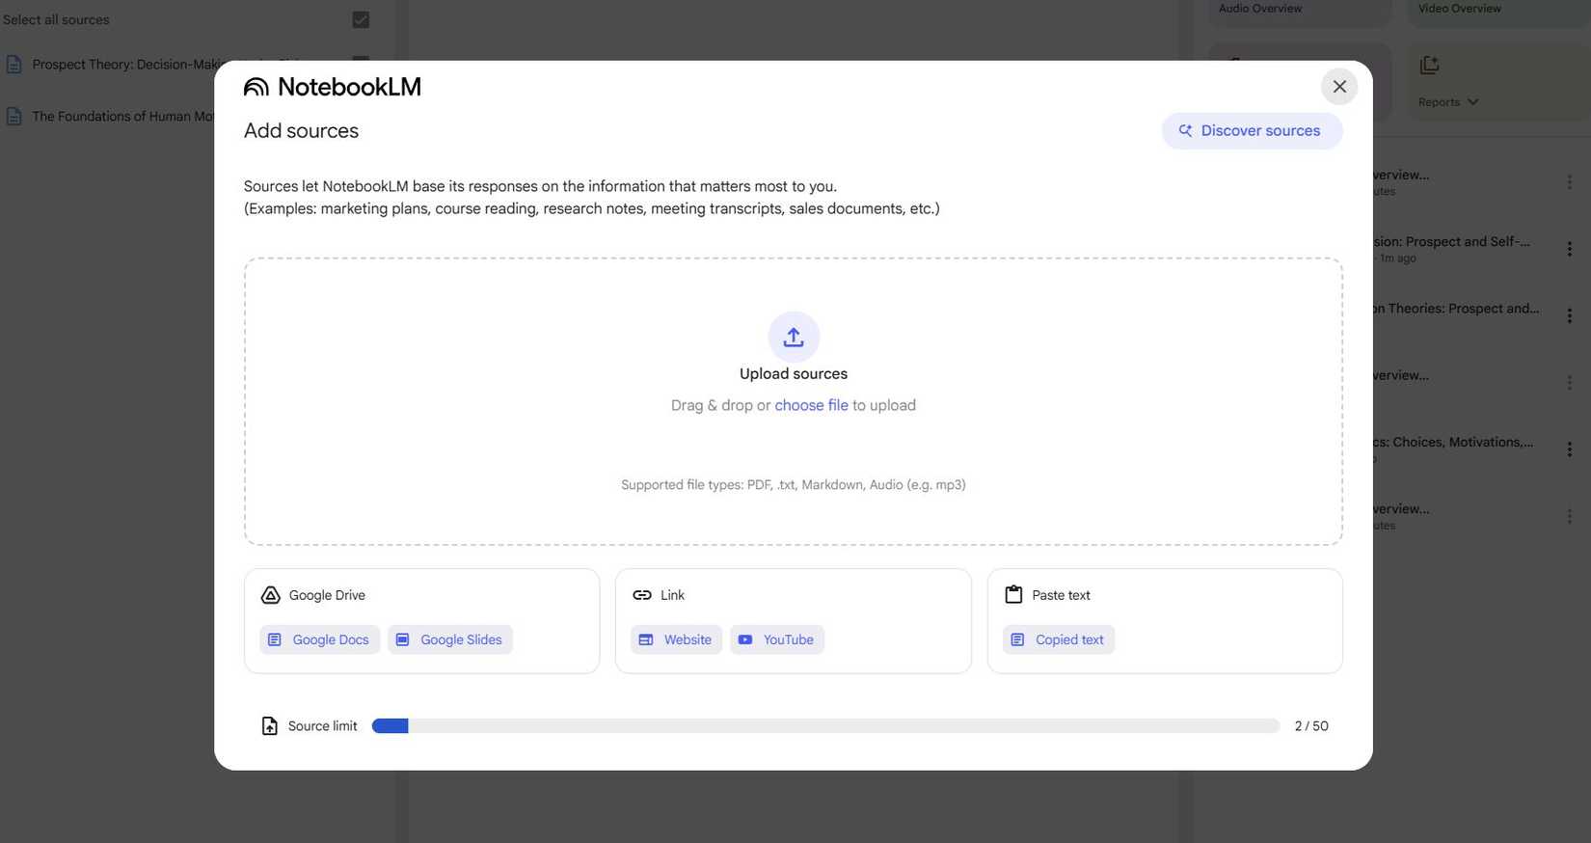
Task: Click the Source limit file icon
Action: tap(270, 724)
